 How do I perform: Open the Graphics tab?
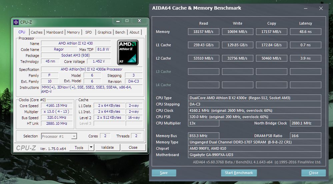104,32
